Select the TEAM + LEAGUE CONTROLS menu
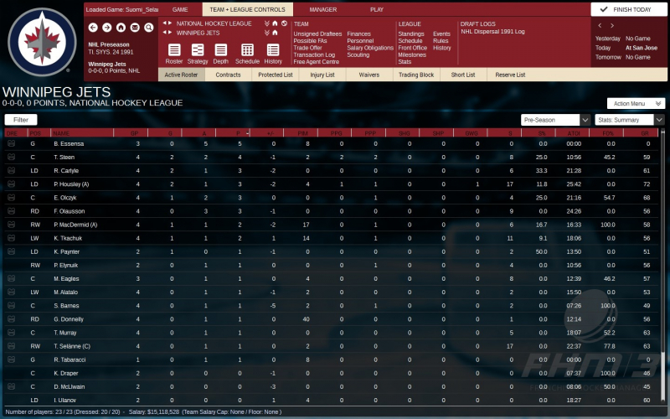 (x=247, y=9)
